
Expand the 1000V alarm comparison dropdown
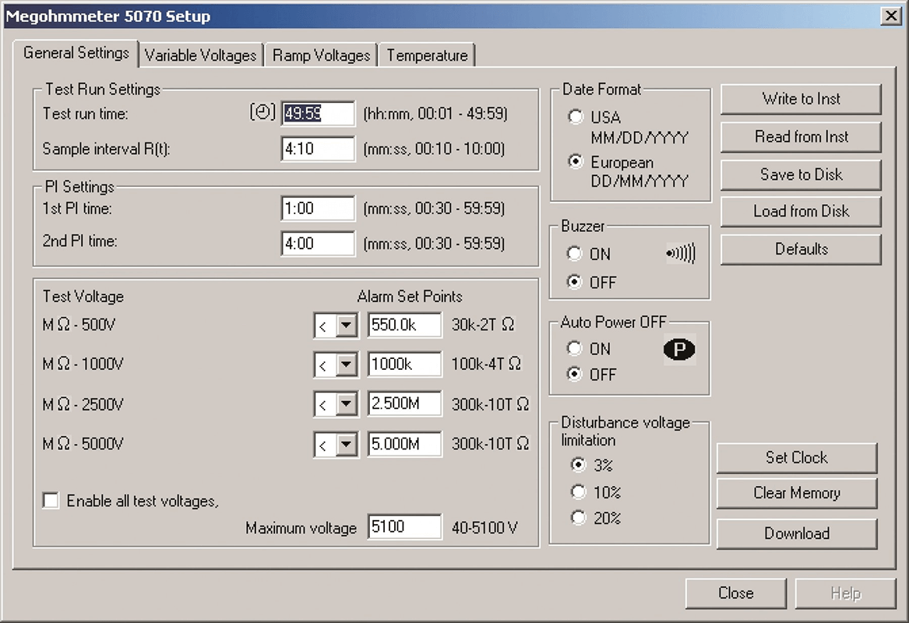[346, 364]
